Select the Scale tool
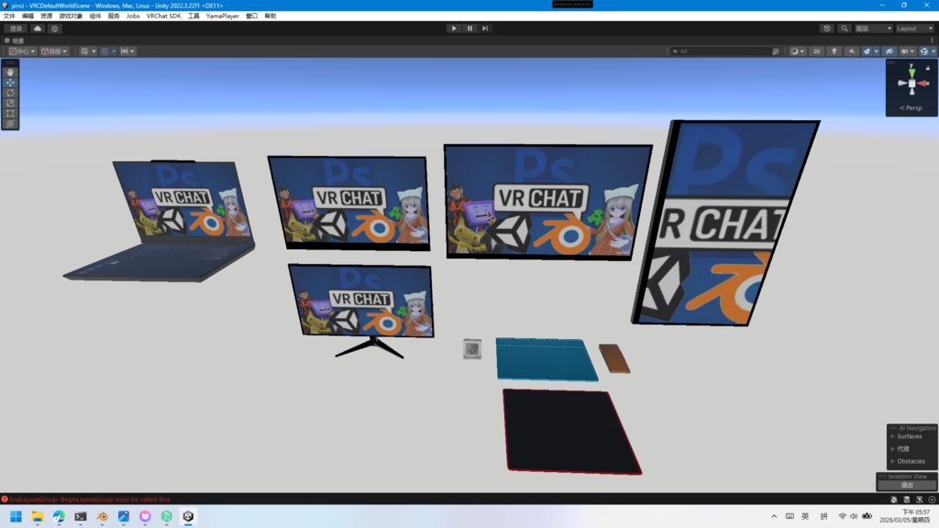This screenshot has height=528, width=939. coord(10,103)
